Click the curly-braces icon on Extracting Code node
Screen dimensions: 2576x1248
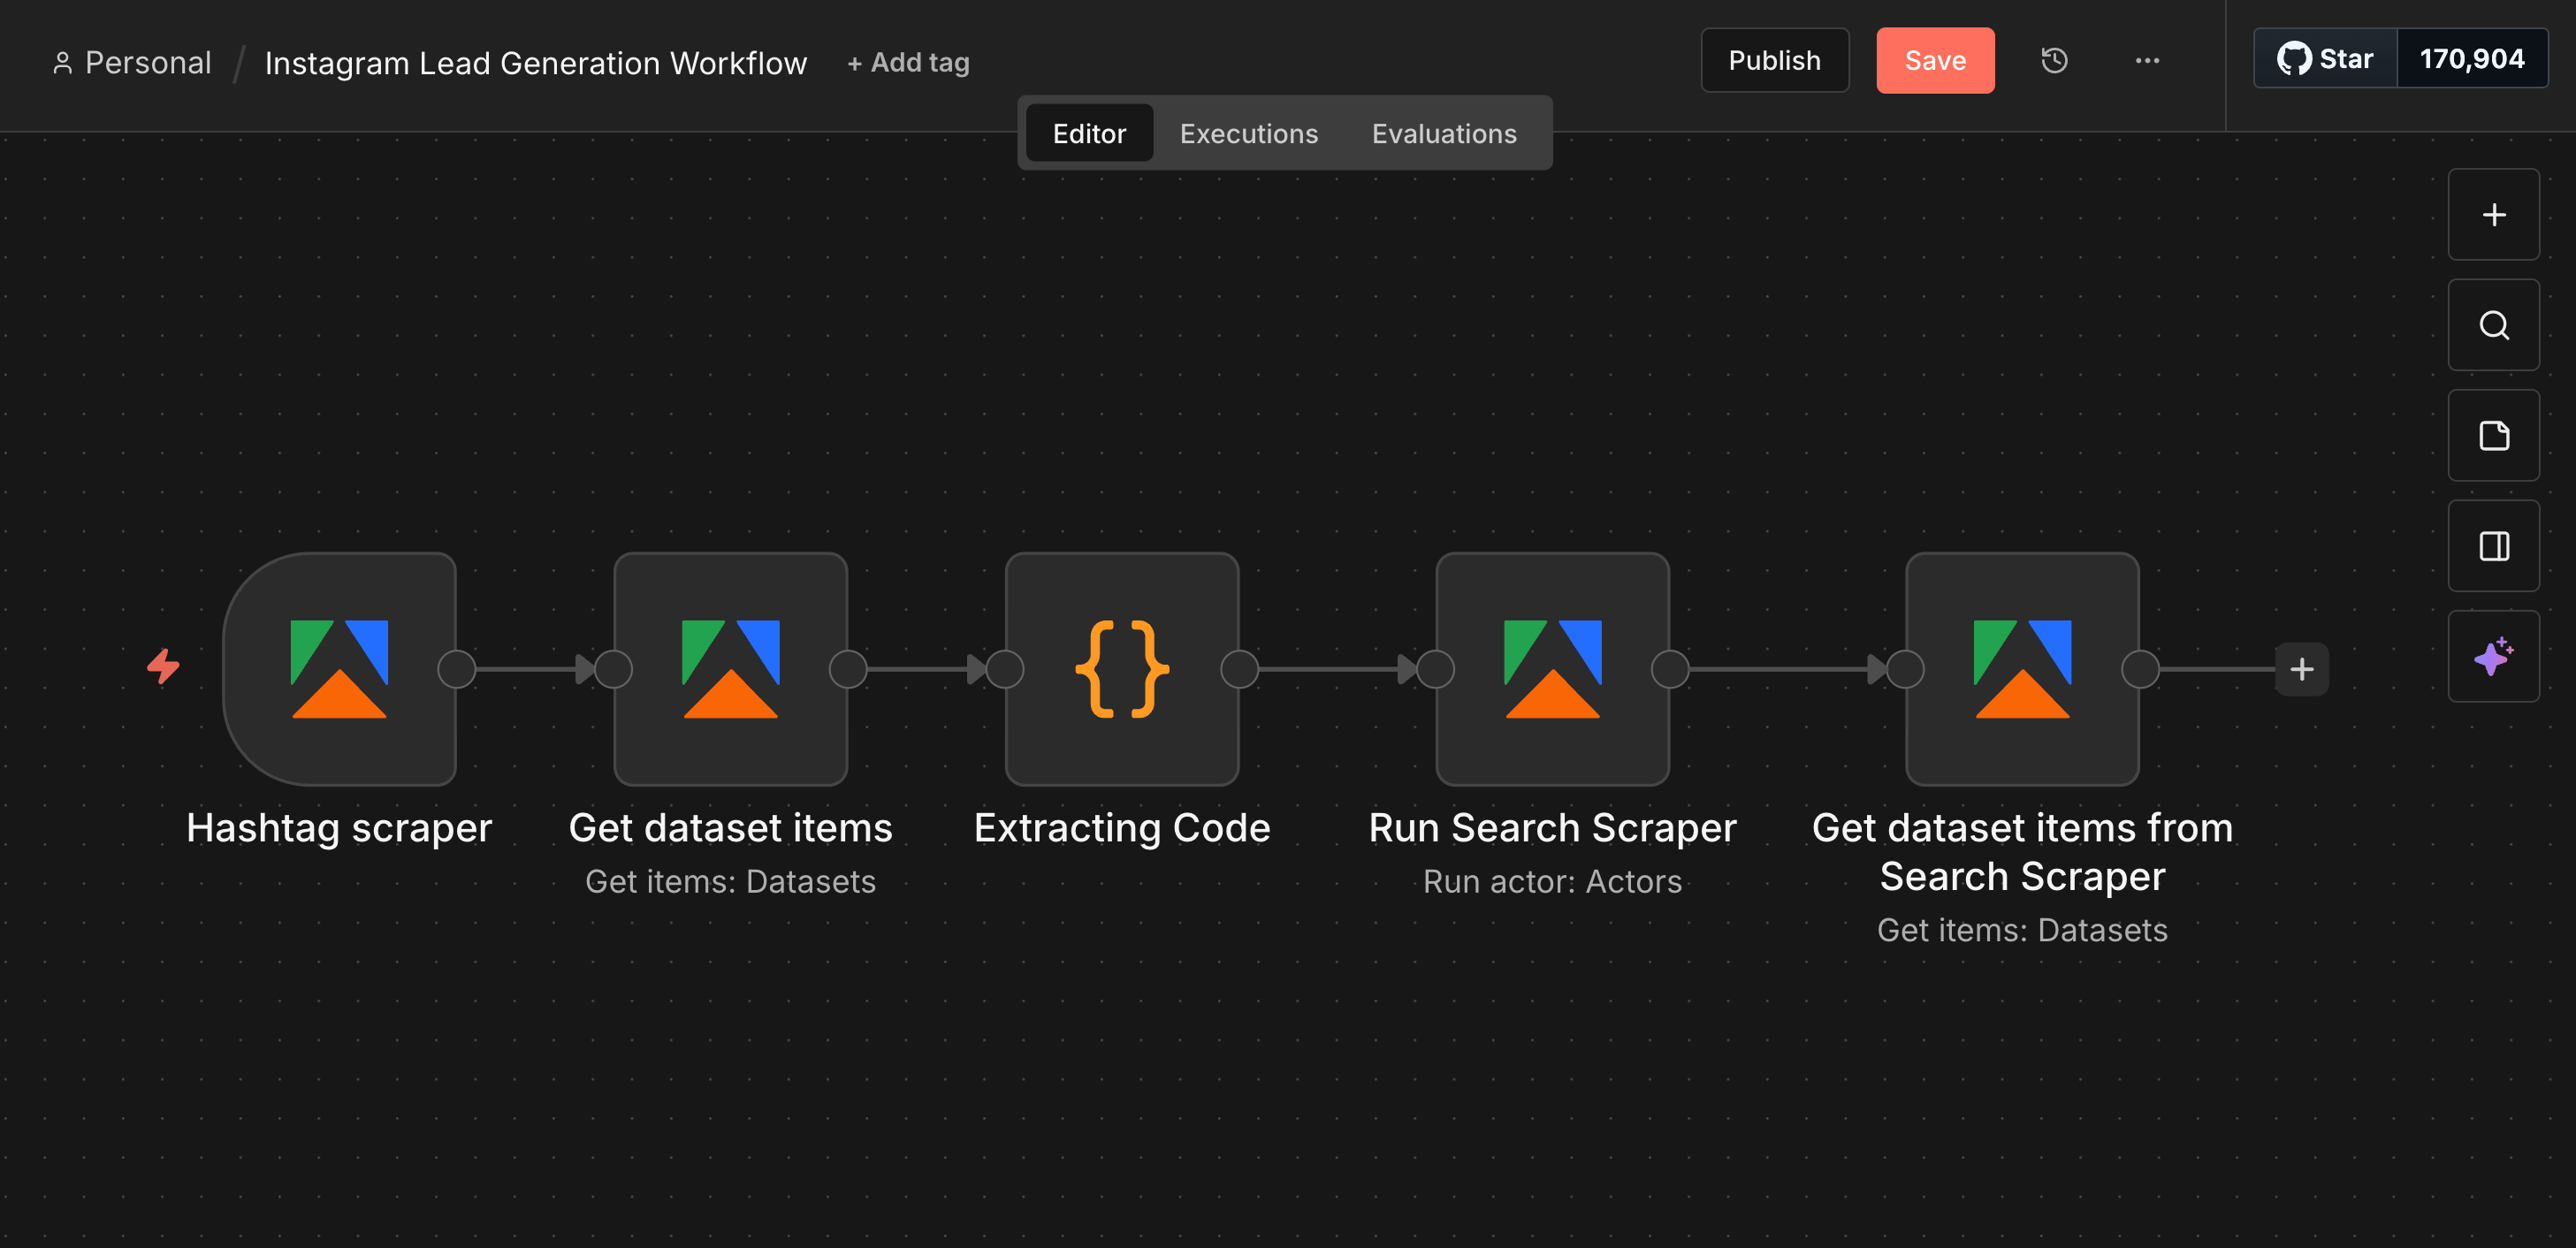click(1122, 670)
